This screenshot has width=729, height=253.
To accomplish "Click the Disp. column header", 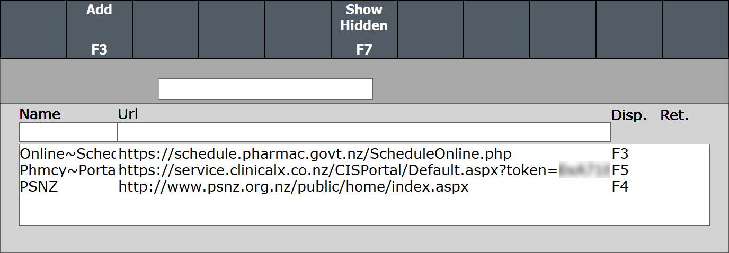I will (x=628, y=115).
